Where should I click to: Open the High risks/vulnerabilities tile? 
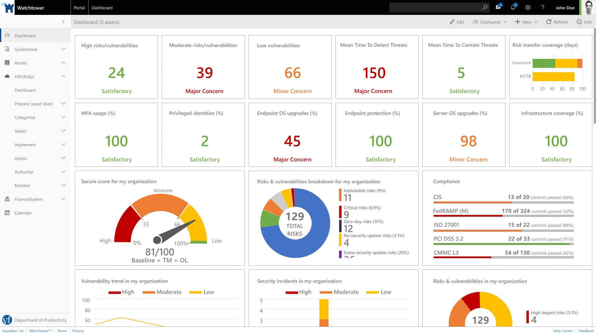(116, 67)
